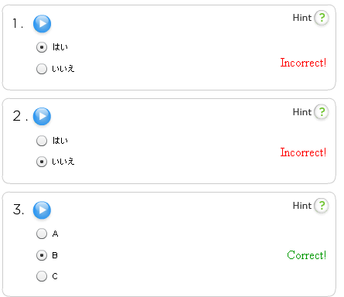Play the audio for question 3
Image resolution: width=344 pixels, height=297 pixels.
click(42, 210)
